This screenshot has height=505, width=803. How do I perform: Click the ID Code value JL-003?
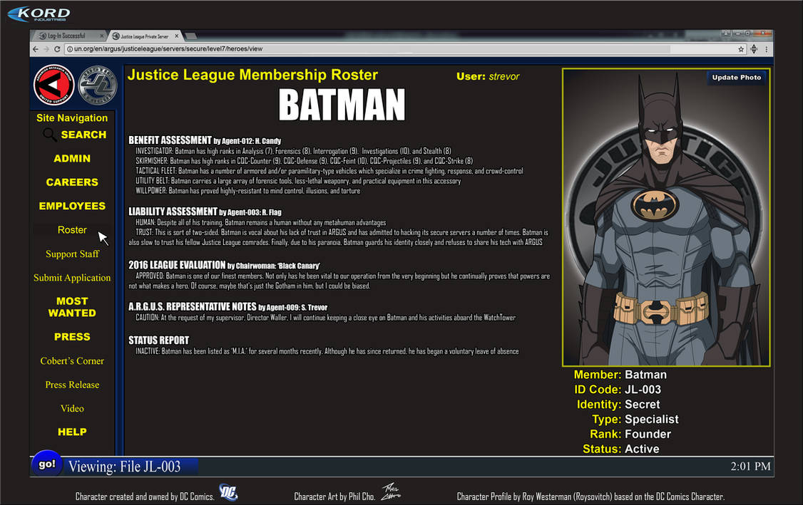tap(643, 390)
